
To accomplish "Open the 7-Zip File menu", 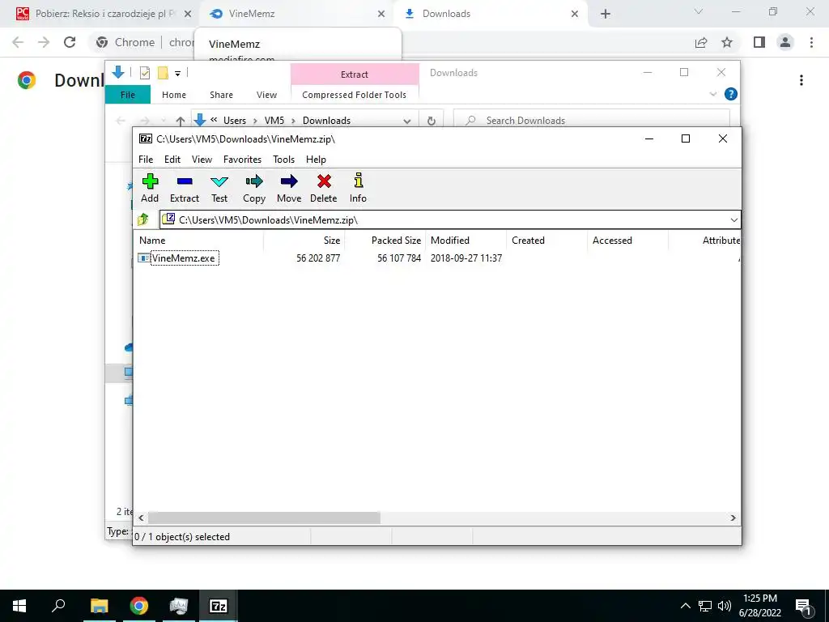I will 146,160.
